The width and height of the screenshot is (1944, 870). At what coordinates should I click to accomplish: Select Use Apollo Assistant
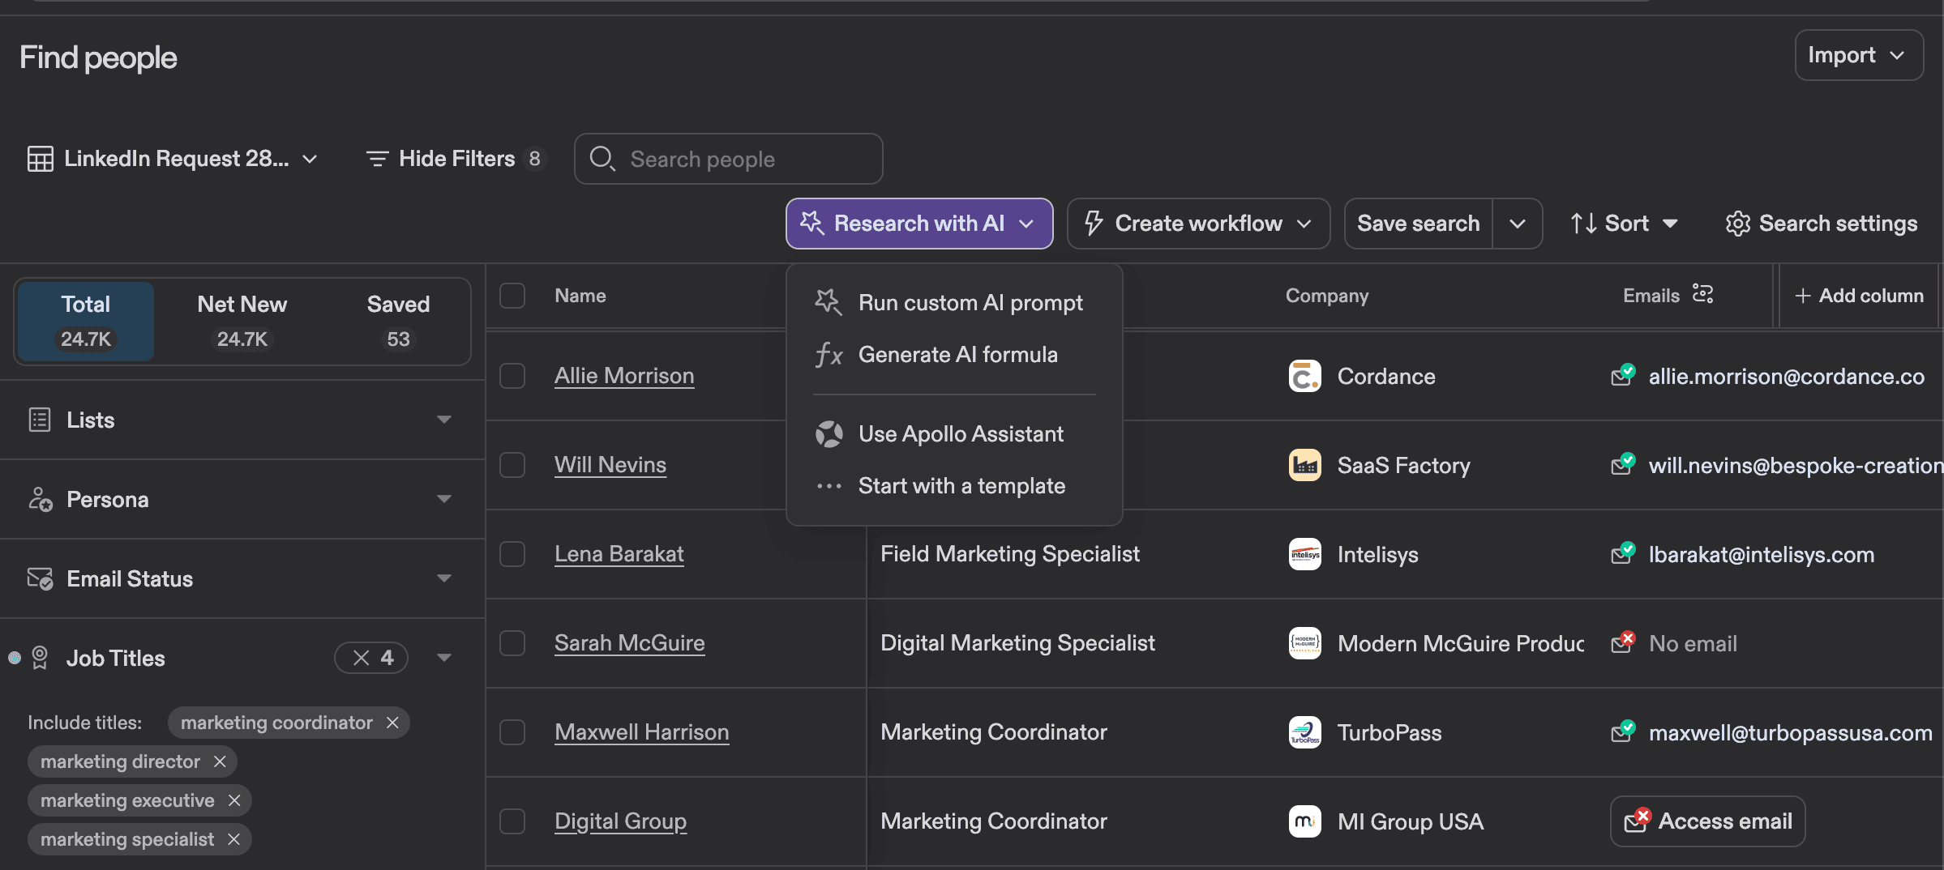pyautogui.click(x=954, y=434)
